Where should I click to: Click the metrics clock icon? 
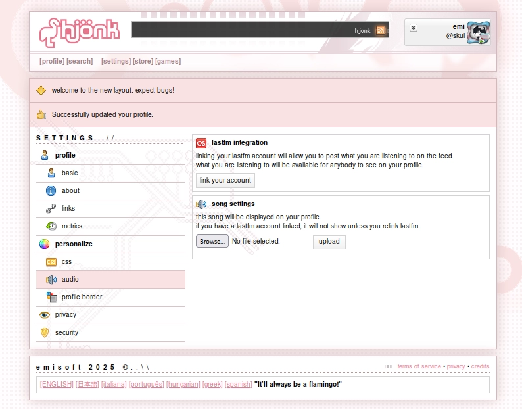pyautogui.click(x=51, y=226)
